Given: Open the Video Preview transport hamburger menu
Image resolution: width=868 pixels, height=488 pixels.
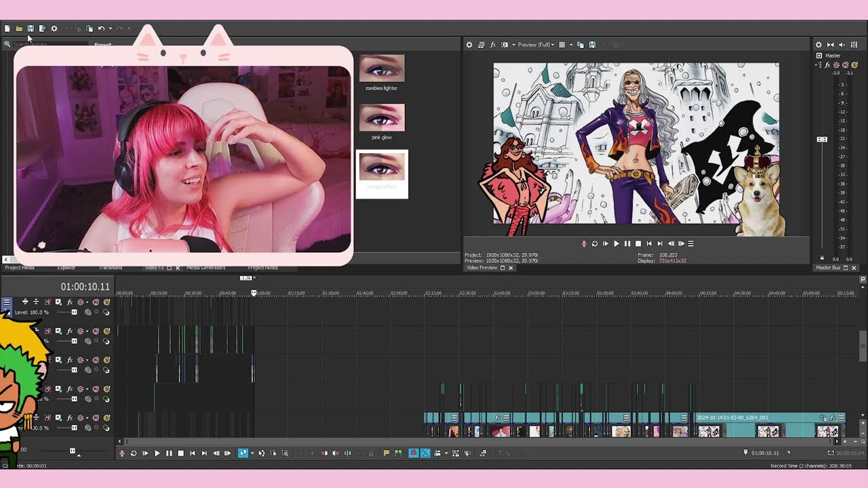Looking at the screenshot, I should [691, 243].
